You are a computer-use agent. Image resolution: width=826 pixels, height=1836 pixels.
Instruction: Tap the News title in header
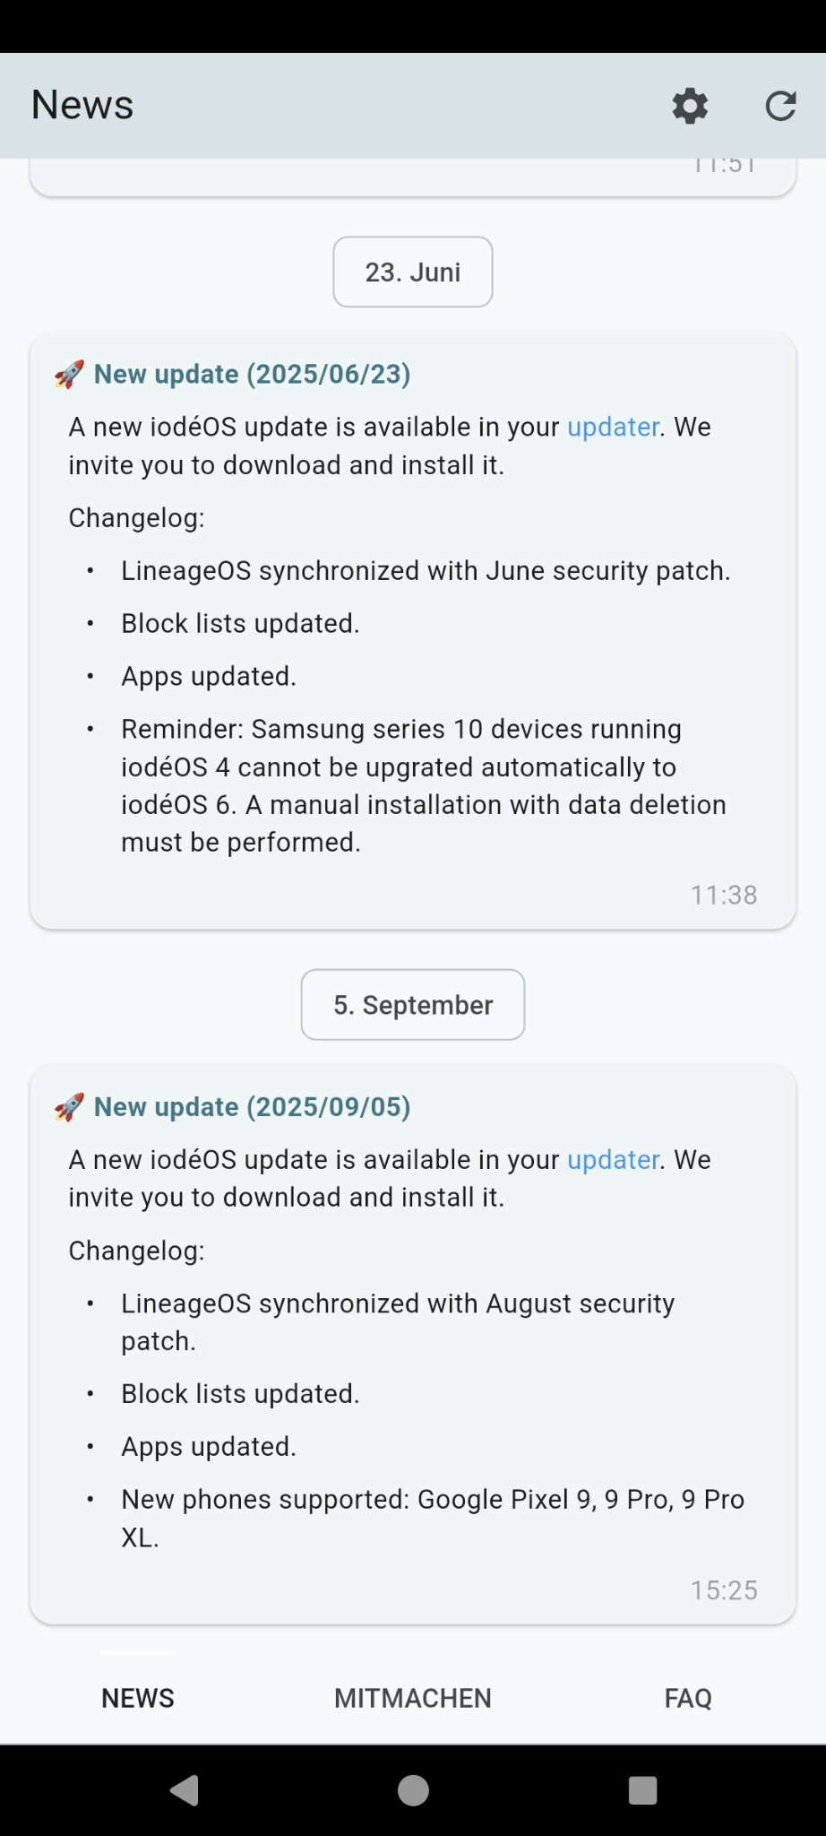pyautogui.click(x=82, y=105)
